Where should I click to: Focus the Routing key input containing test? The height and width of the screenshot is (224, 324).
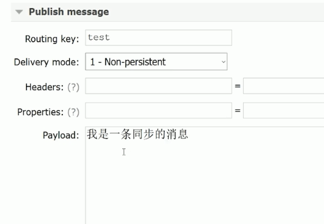159,37
